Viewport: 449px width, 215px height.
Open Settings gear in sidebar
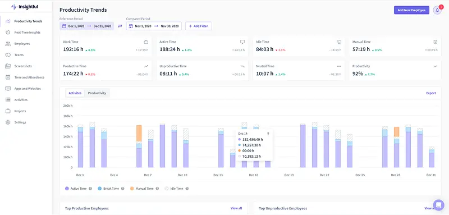coord(8,122)
